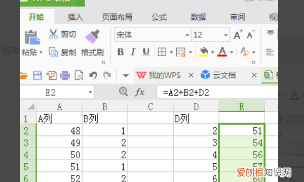Select column E header
This screenshot has height=182, width=304.
tap(242, 106)
